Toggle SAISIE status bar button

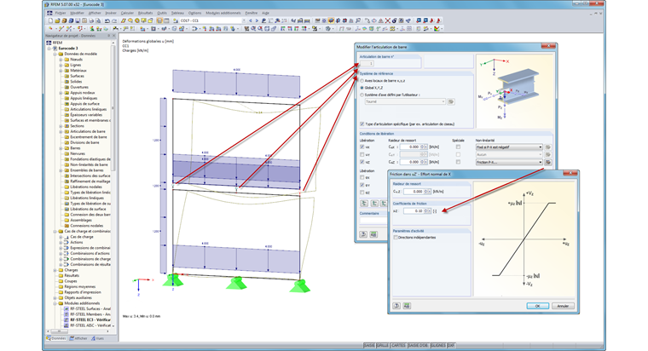369,345
